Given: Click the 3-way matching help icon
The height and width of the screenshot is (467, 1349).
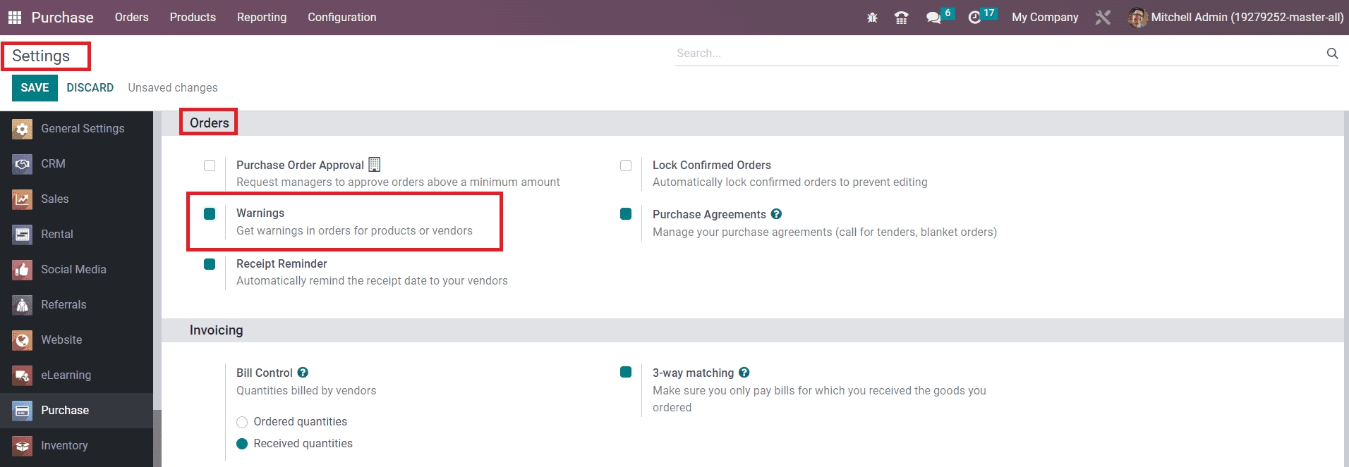Looking at the screenshot, I should 744,373.
